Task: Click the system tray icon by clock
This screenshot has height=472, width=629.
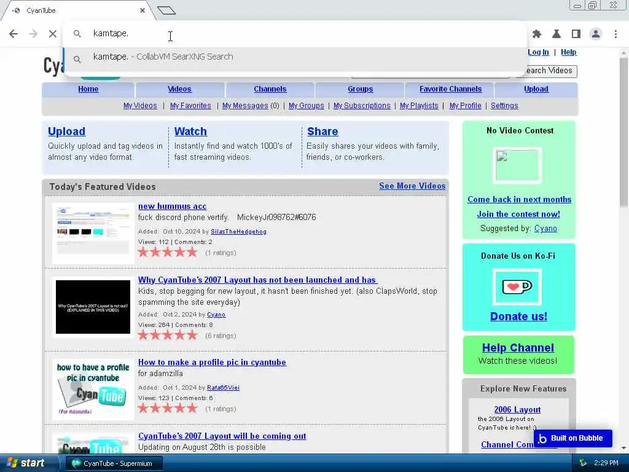Action: coord(583,463)
